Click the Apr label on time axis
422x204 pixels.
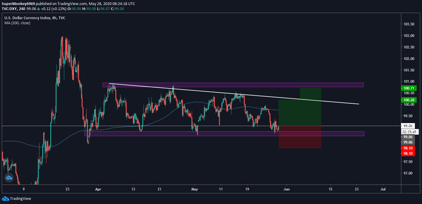click(99, 189)
